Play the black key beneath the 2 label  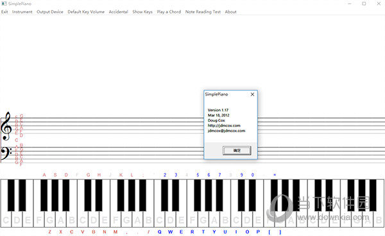[x=164, y=195]
